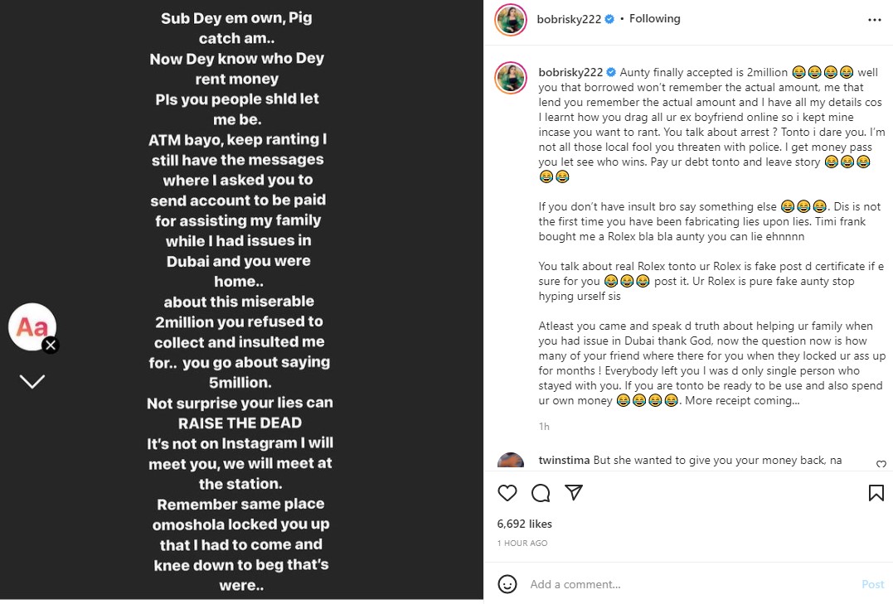
Task: Open bobrisky222 profile picture in the header
Action: [x=511, y=19]
